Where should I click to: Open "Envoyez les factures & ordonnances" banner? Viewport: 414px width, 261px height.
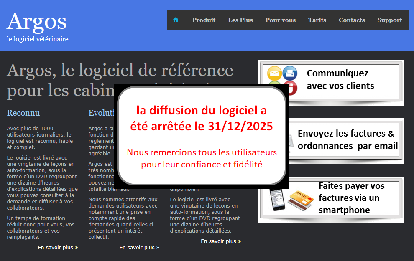click(347, 140)
